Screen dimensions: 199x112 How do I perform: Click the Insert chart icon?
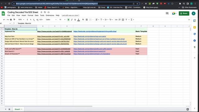pos(123,20)
